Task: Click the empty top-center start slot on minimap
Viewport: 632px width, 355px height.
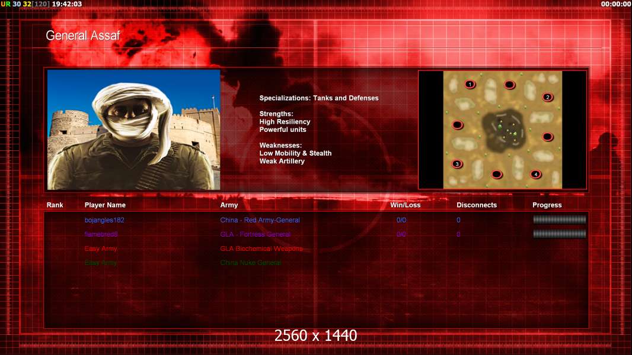Action: 509,85
